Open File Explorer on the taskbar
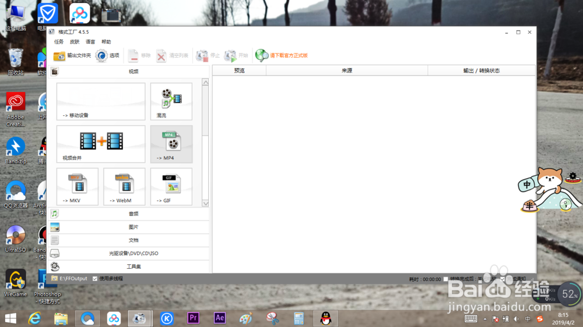 coord(61,318)
